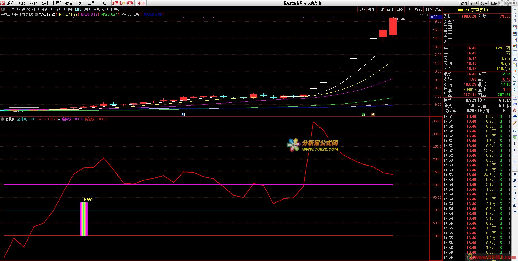Click the rainbow 起爆点 signal bar
The height and width of the screenshot is (261, 518).
click(x=84, y=219)
